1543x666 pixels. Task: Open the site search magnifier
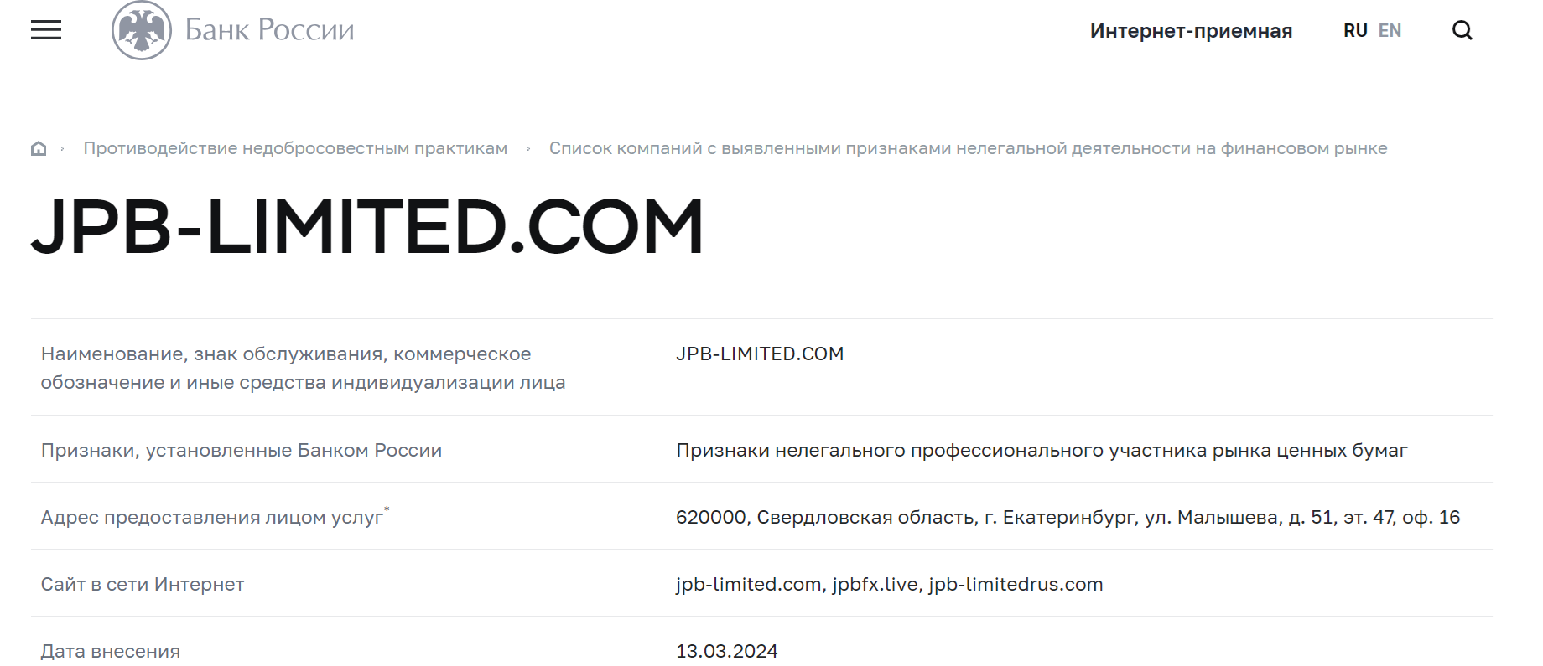click(x=1462, y=30)
